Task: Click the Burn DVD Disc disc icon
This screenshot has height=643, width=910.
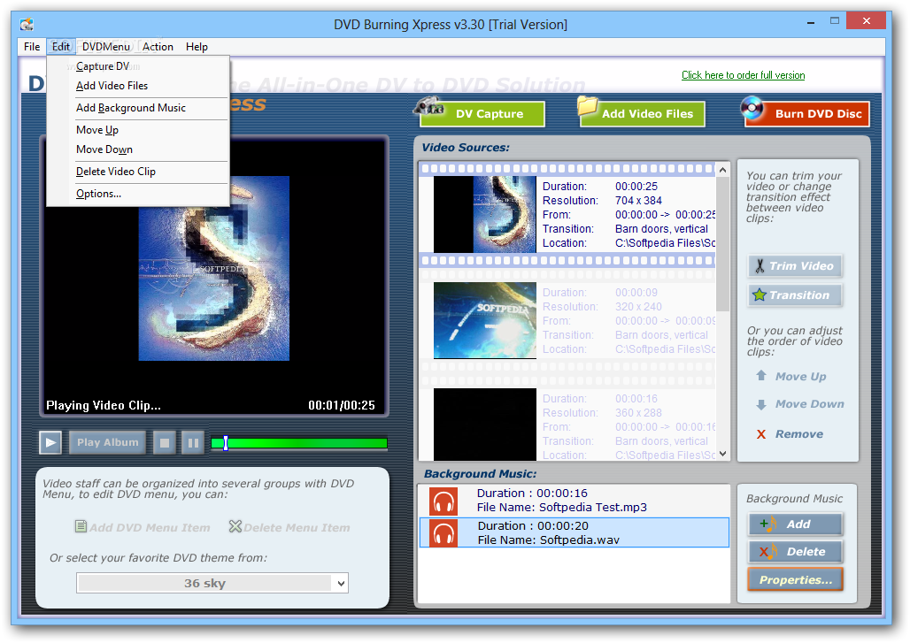Action: tap(752, 108)
